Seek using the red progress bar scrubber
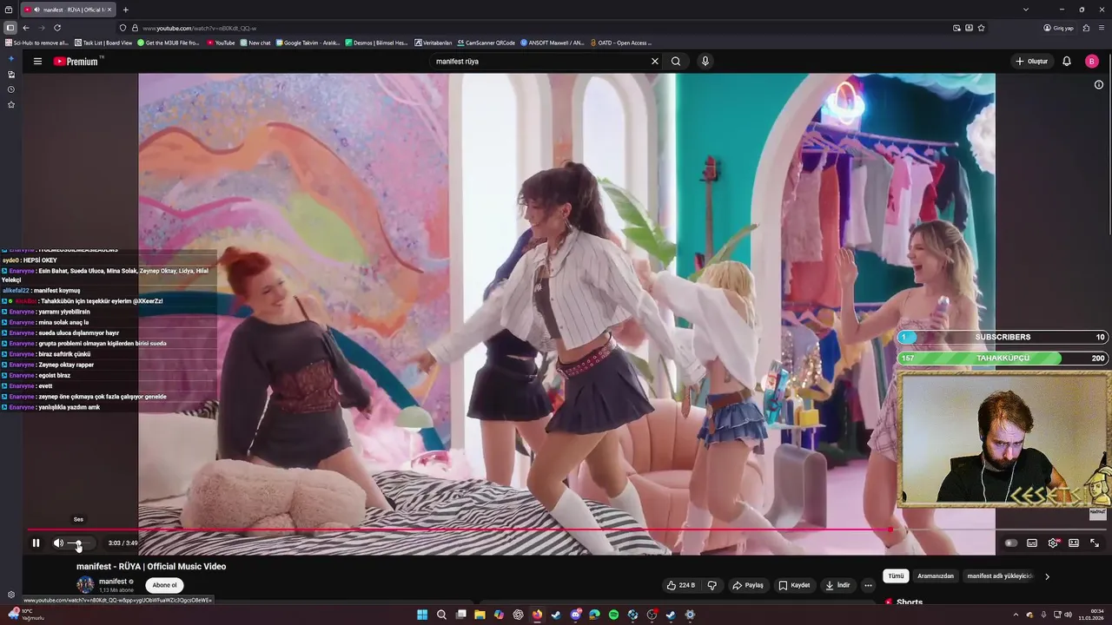The image size is (1112, 625). pos(890,530)
